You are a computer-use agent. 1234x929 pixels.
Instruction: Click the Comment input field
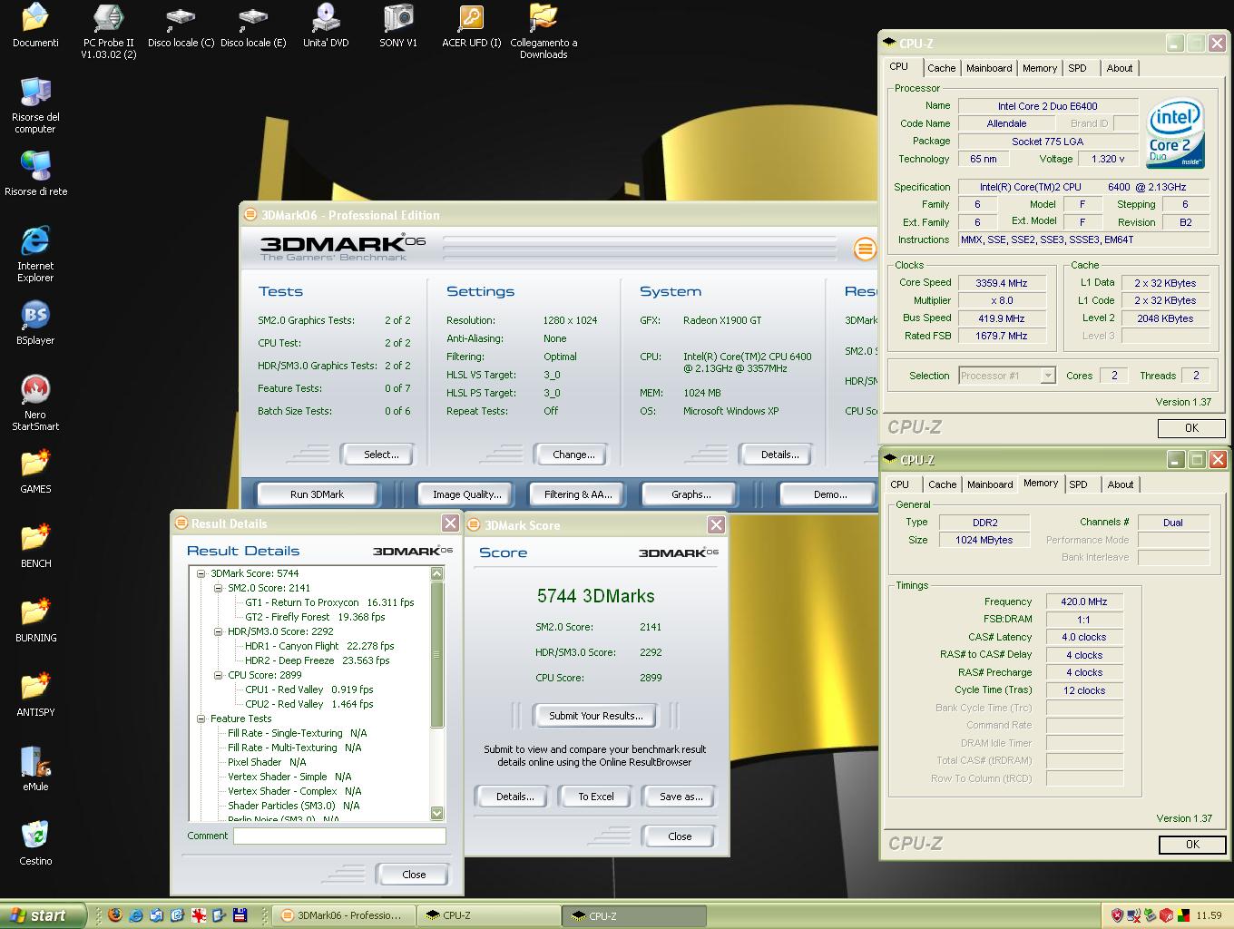point(339,836)
